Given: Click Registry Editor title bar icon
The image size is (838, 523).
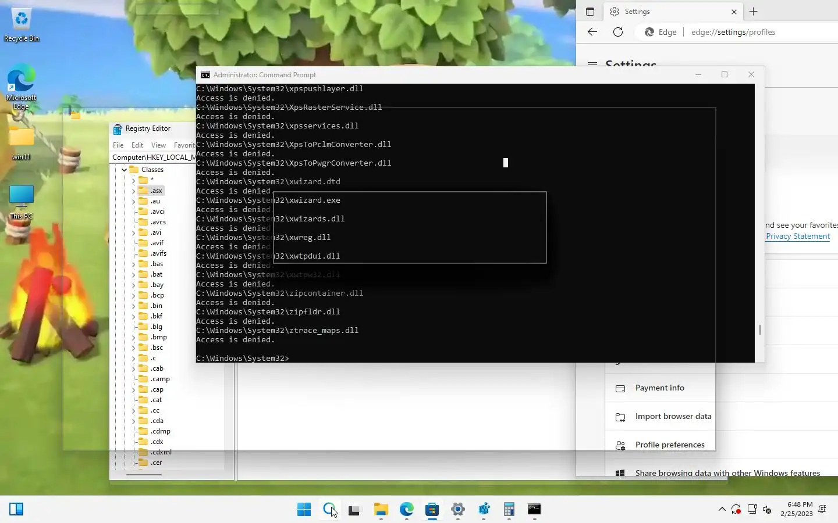Looking at the screenshot, I should coord(118,128).
